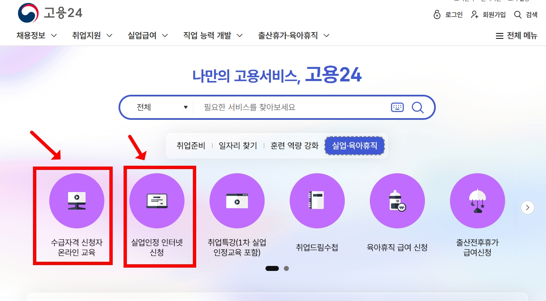The image size is (546, 301).
Task: Expand the 직업 능력 개발 menu
Action: click(x=213, y=35)
